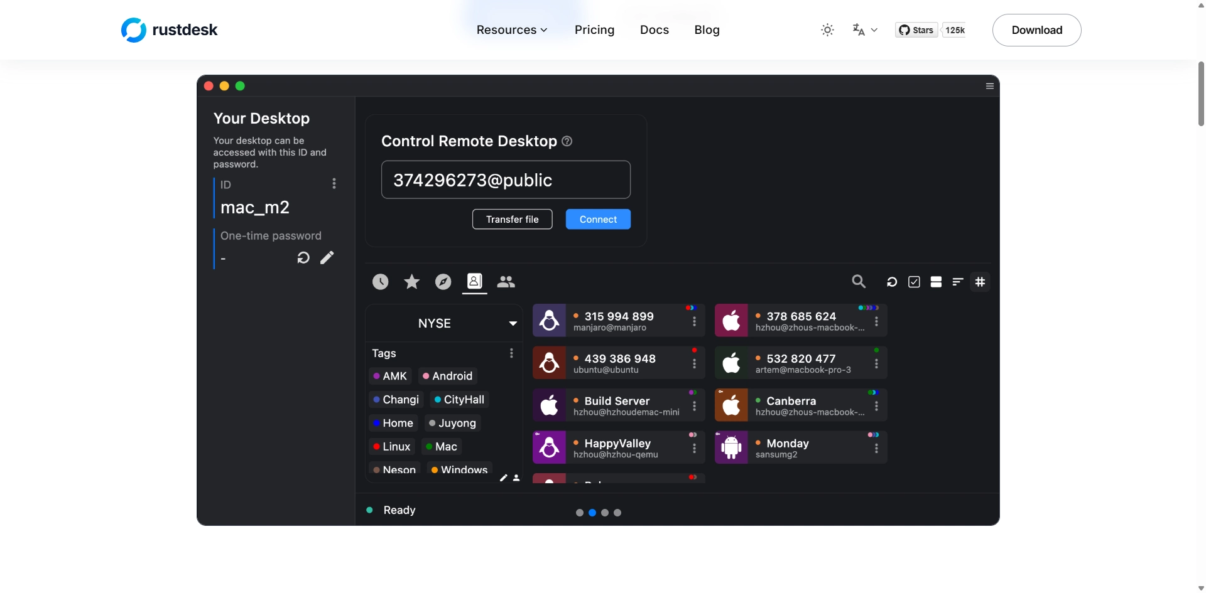
Task: Select the Changi tag
Action: 396,400
